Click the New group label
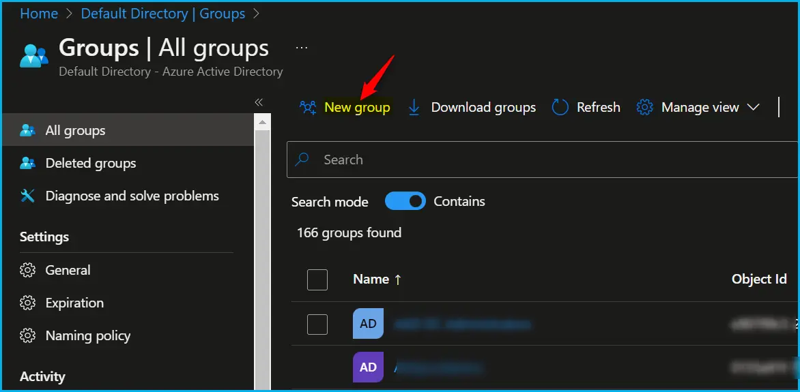 [x=357, y=108]
